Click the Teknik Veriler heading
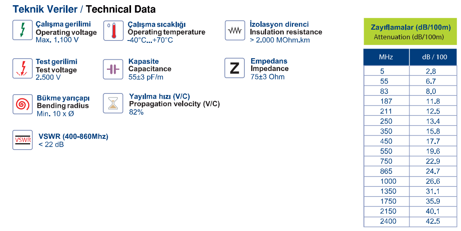Image resolution: width=461 pixels, height=231 pixels. (45, 9)
